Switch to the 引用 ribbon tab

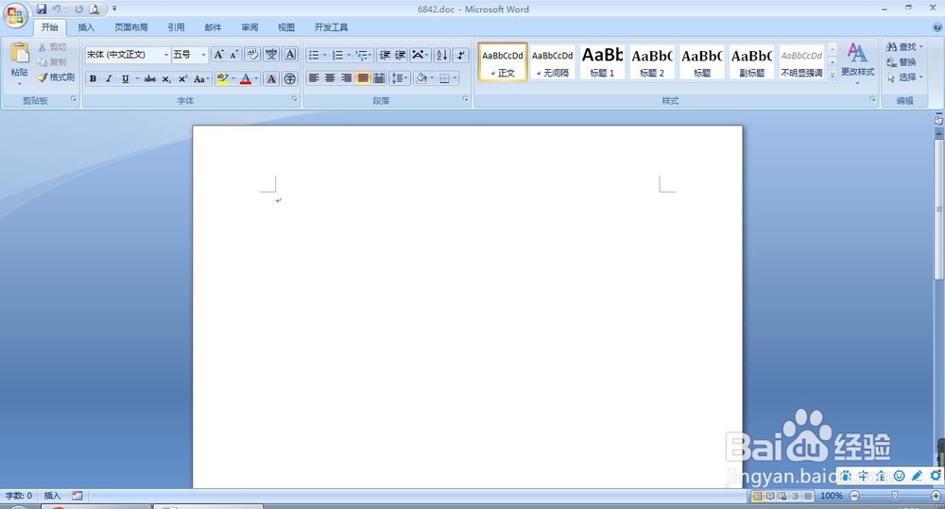[176, 27]
